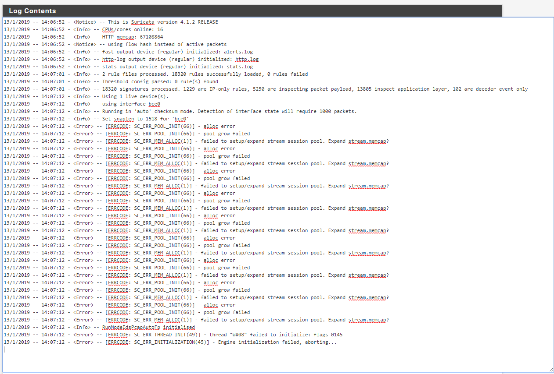Image resolution: width=554 pixels, height=374 pixels.
Task: Click the 'using interface bce0' line
Action: (x=82, y=104)
